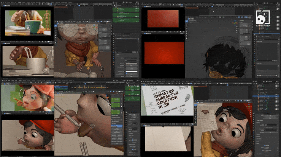Open Object Mode dropdown in black hair viewport
Screen dimensions: 281x157
pyautogui.click(x=192, y=17)
